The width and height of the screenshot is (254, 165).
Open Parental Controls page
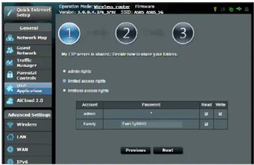28,76
